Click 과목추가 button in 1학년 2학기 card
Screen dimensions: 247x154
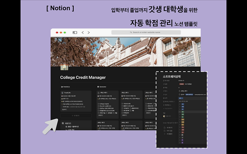tap(124, 115)
